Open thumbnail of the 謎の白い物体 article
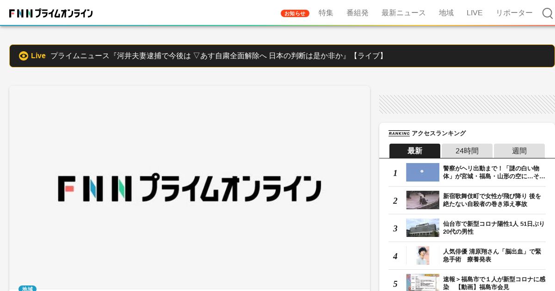This screenshot has width=555, height=291. 423,172
